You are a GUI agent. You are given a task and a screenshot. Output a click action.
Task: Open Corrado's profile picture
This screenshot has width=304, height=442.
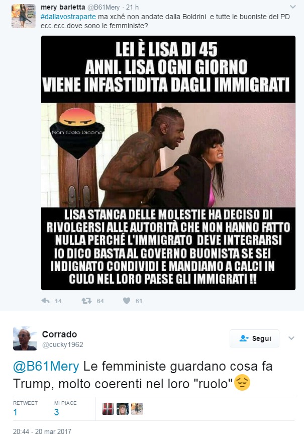(x=25, y=338)
